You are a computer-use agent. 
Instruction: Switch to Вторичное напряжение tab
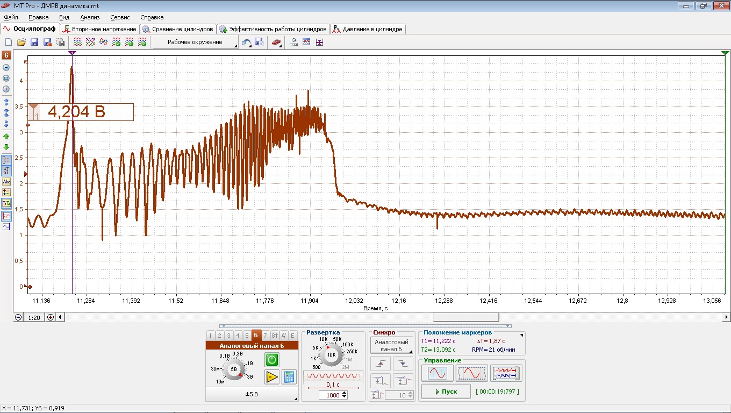coord(100,29)
